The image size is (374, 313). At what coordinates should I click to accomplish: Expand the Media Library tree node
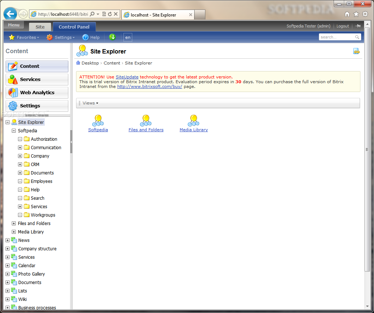(x=14, y=232)
